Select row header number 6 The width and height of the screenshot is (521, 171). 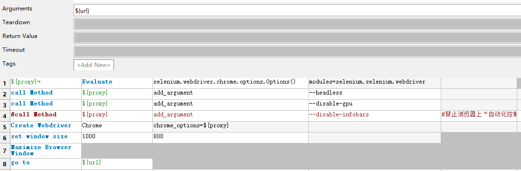pos(5,138)
